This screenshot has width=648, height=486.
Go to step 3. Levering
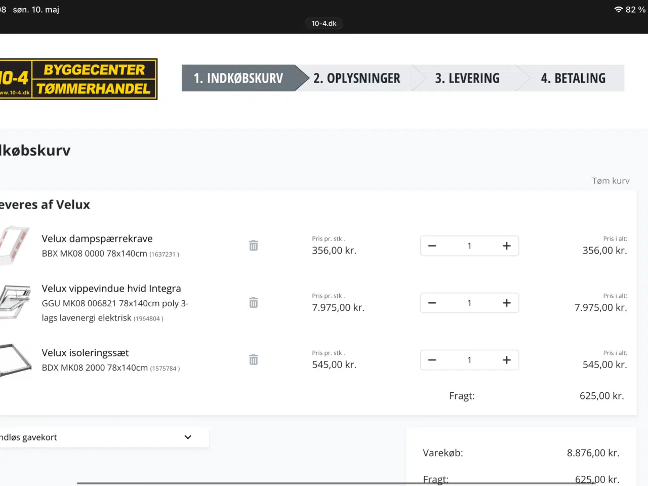tap(467, 78)
